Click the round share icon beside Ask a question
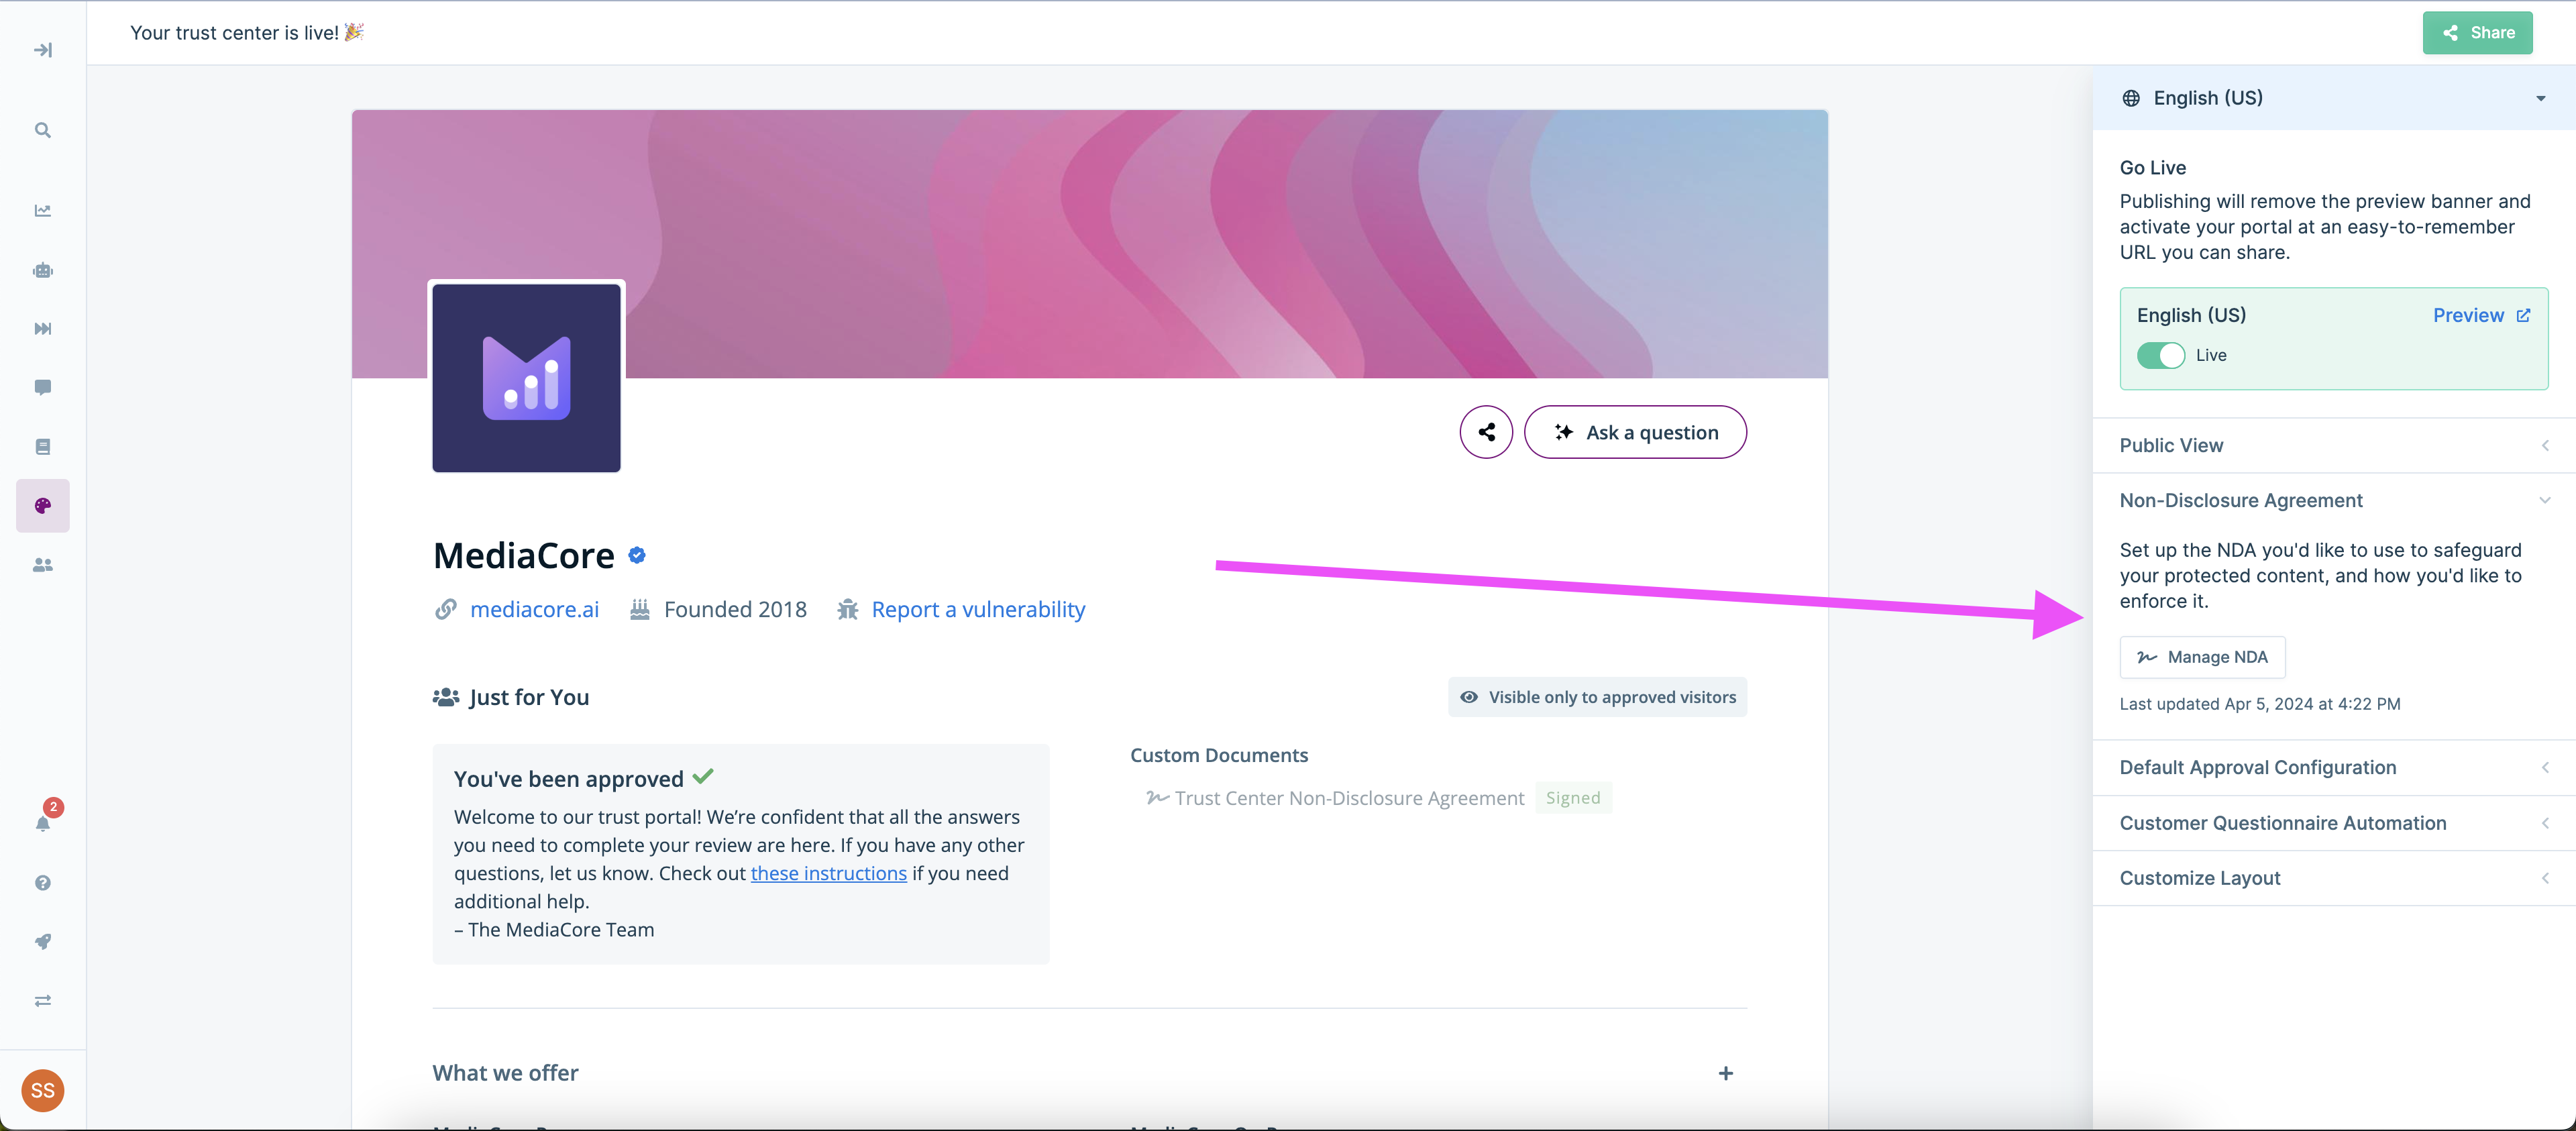2576x1131 pixels. [1486, 432]
